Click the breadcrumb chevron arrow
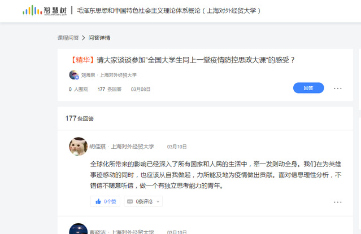The height and width of the screenshot is (234, 361). pos(84,38)
